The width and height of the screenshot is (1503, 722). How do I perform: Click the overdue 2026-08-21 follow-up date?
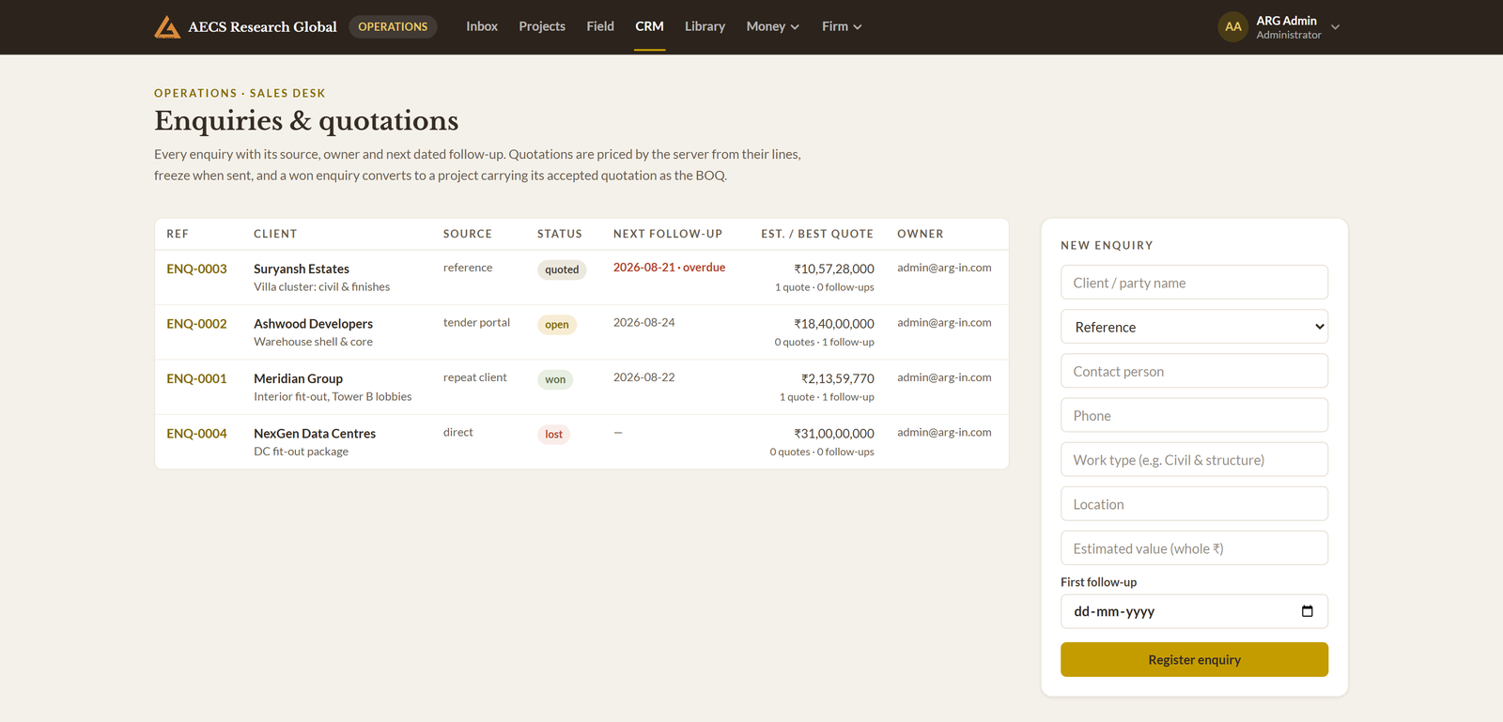coord(669,268)
